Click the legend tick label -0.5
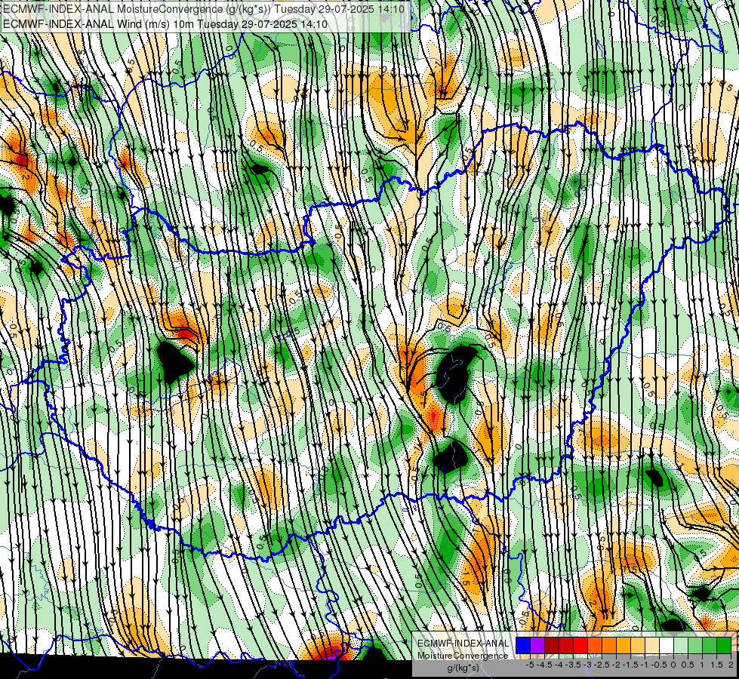Screen dimensions: 739x679 click(659, 665)
